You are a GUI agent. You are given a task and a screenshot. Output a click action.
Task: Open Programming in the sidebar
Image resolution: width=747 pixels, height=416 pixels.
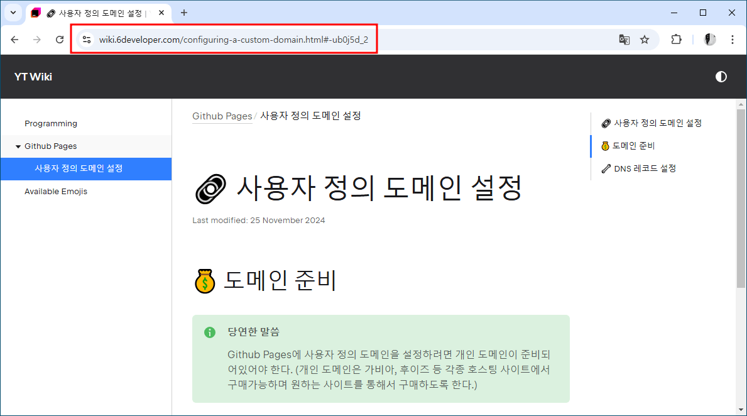click(x=51, y=124)
